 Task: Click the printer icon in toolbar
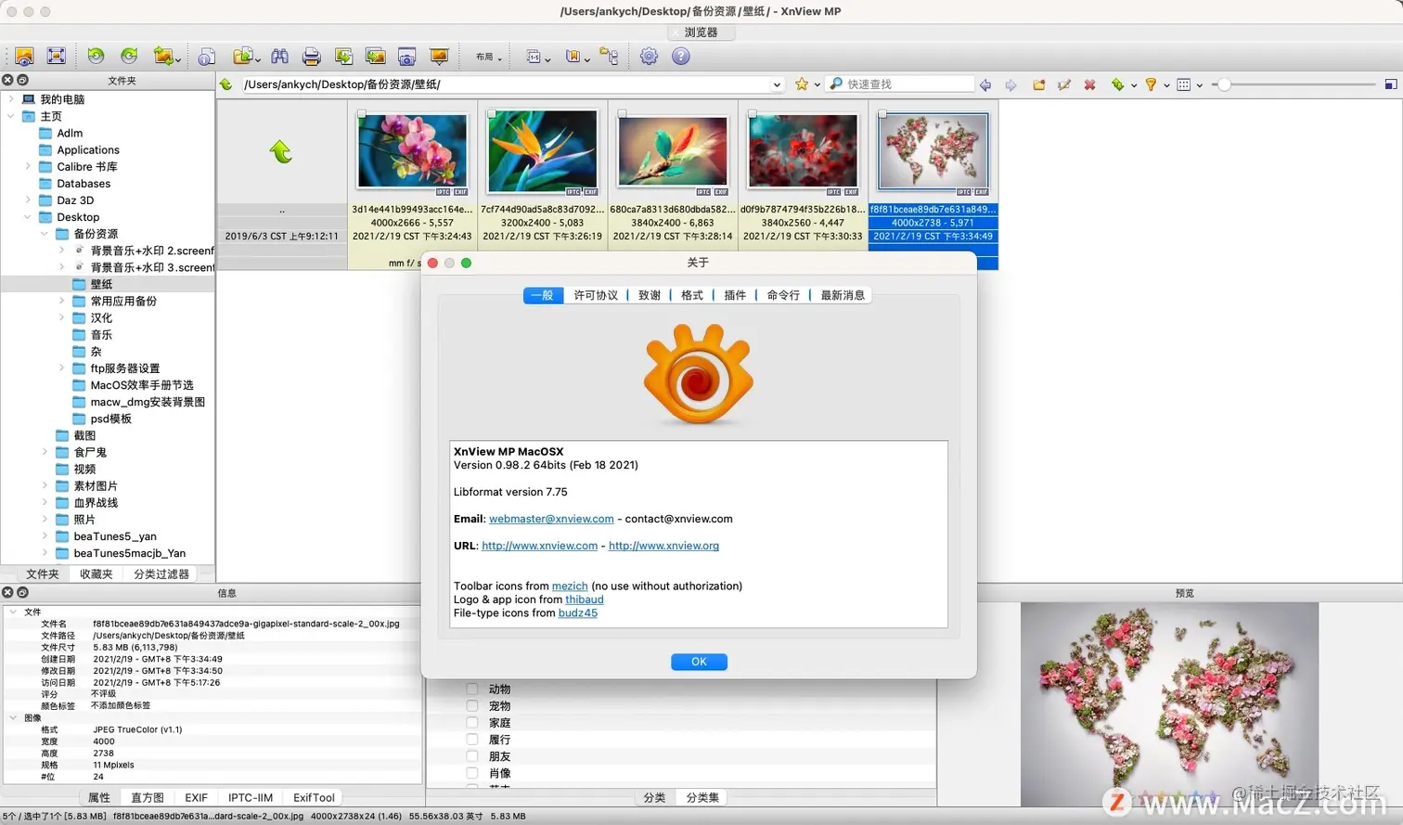(312, 57)
